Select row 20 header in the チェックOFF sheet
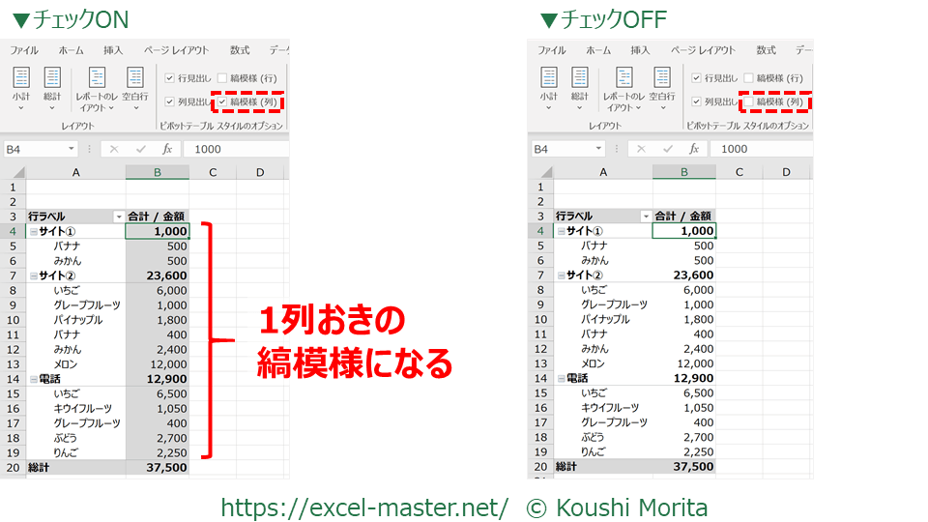Image resolution: width=928 pixels, height=522 pixels. (x=540, y=467)
